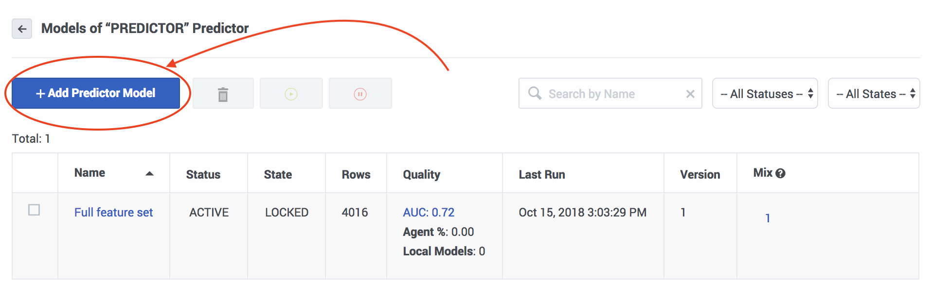Viewport: 931px width, 299px height.
Task: Open the Full feature set model link
Action: coord(113,213)
